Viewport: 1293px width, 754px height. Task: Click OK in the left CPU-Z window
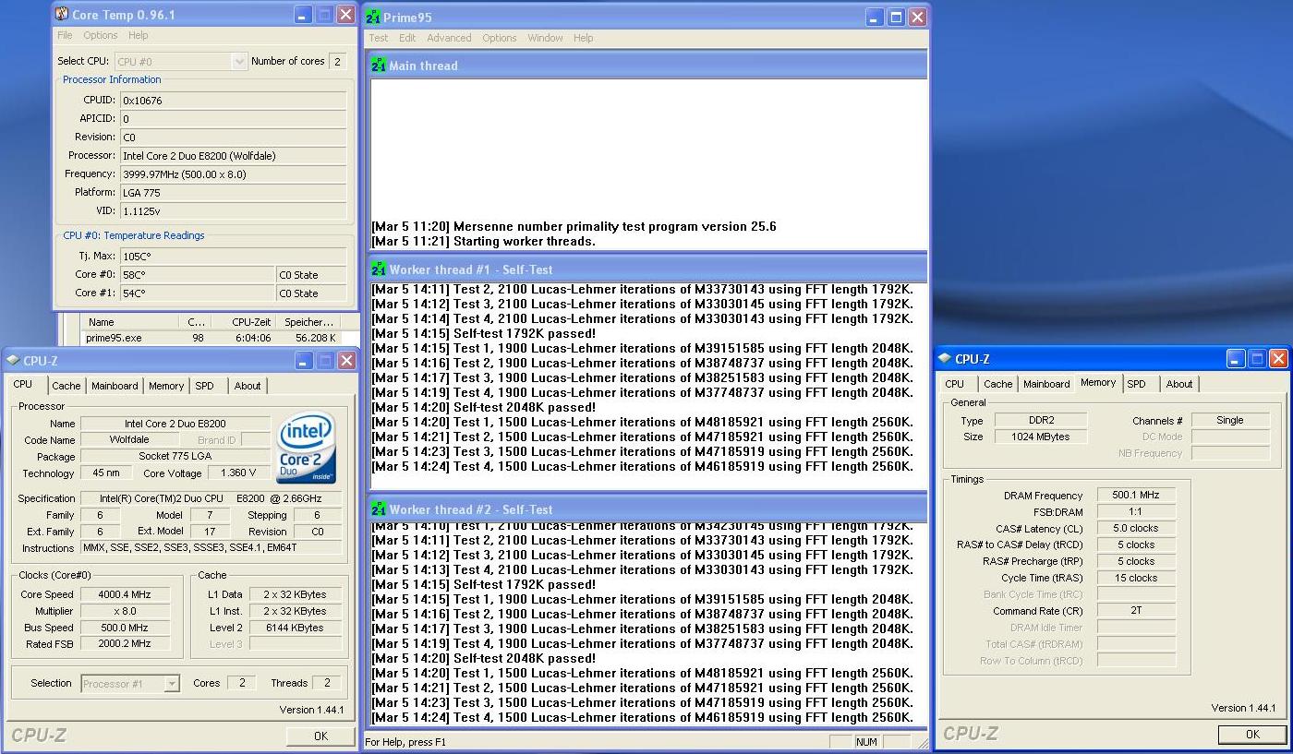pyautogui.click(x=320, y=736)
